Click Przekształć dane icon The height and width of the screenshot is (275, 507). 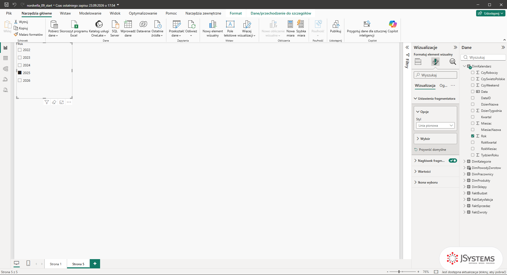[x=176, y=24]
